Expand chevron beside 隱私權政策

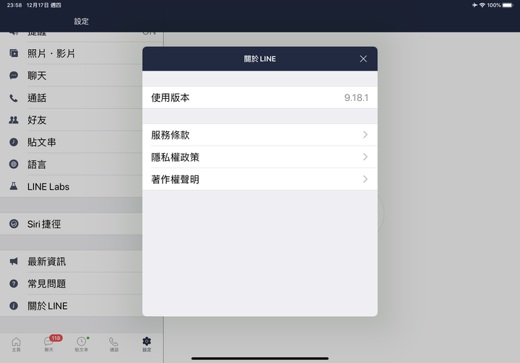click(x=365, y=157)
